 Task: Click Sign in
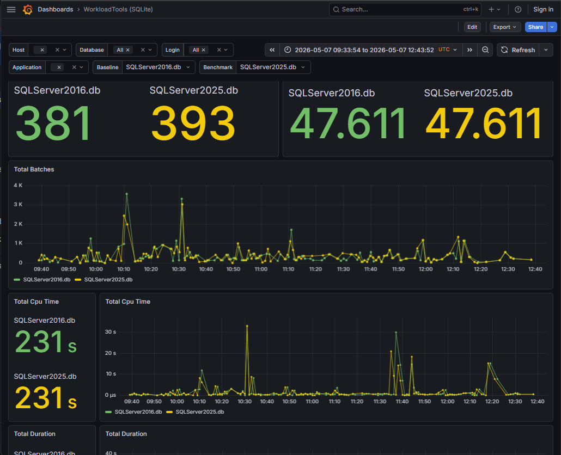click(543, 10)
